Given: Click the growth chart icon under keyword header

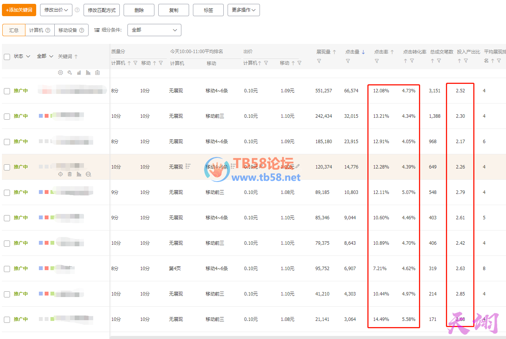Looking at the screenshot, I should pyautogui.click(x=79, y=72).
